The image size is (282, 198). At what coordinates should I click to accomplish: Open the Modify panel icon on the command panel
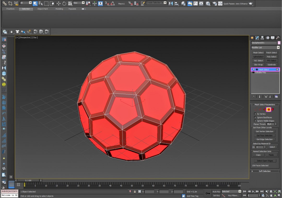pyautogui.click(x=257, y=38)
